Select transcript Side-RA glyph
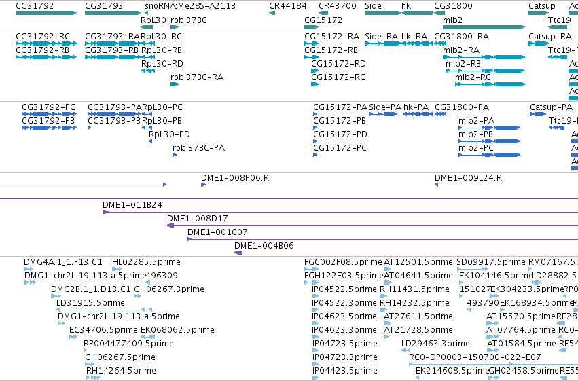Screen dimensions: 578x381 coord(383,43)
